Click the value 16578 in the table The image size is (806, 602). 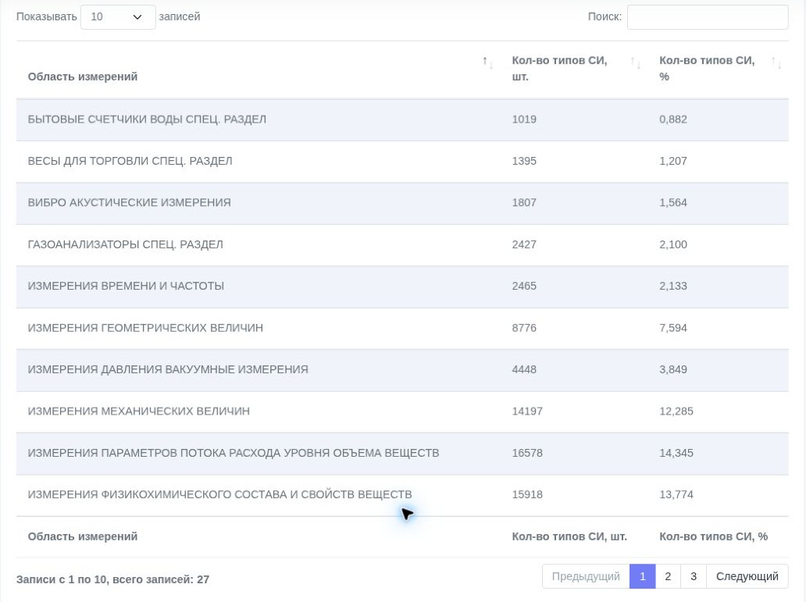click(527, 453)
